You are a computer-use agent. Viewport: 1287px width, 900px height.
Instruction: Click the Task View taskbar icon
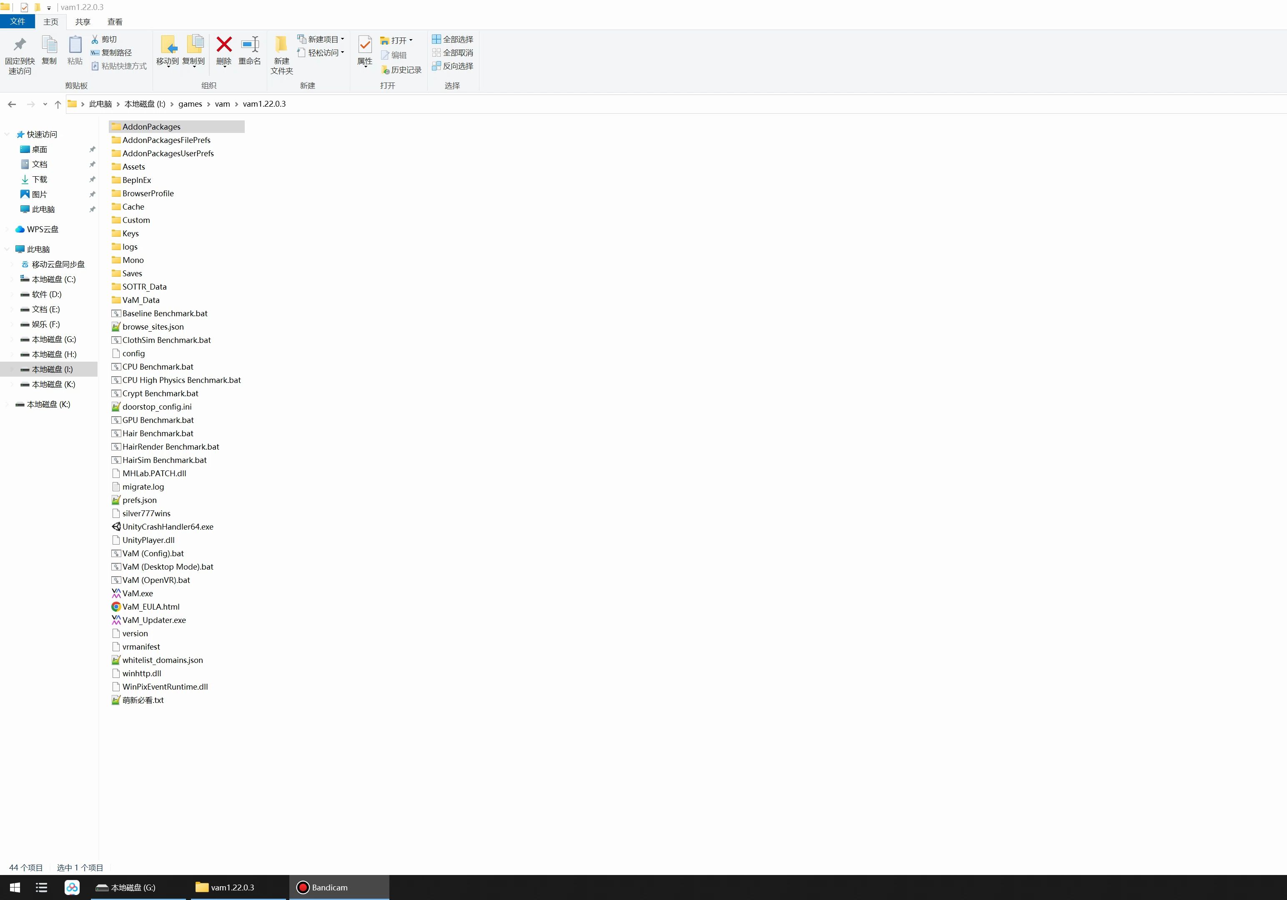pos(41,887)
